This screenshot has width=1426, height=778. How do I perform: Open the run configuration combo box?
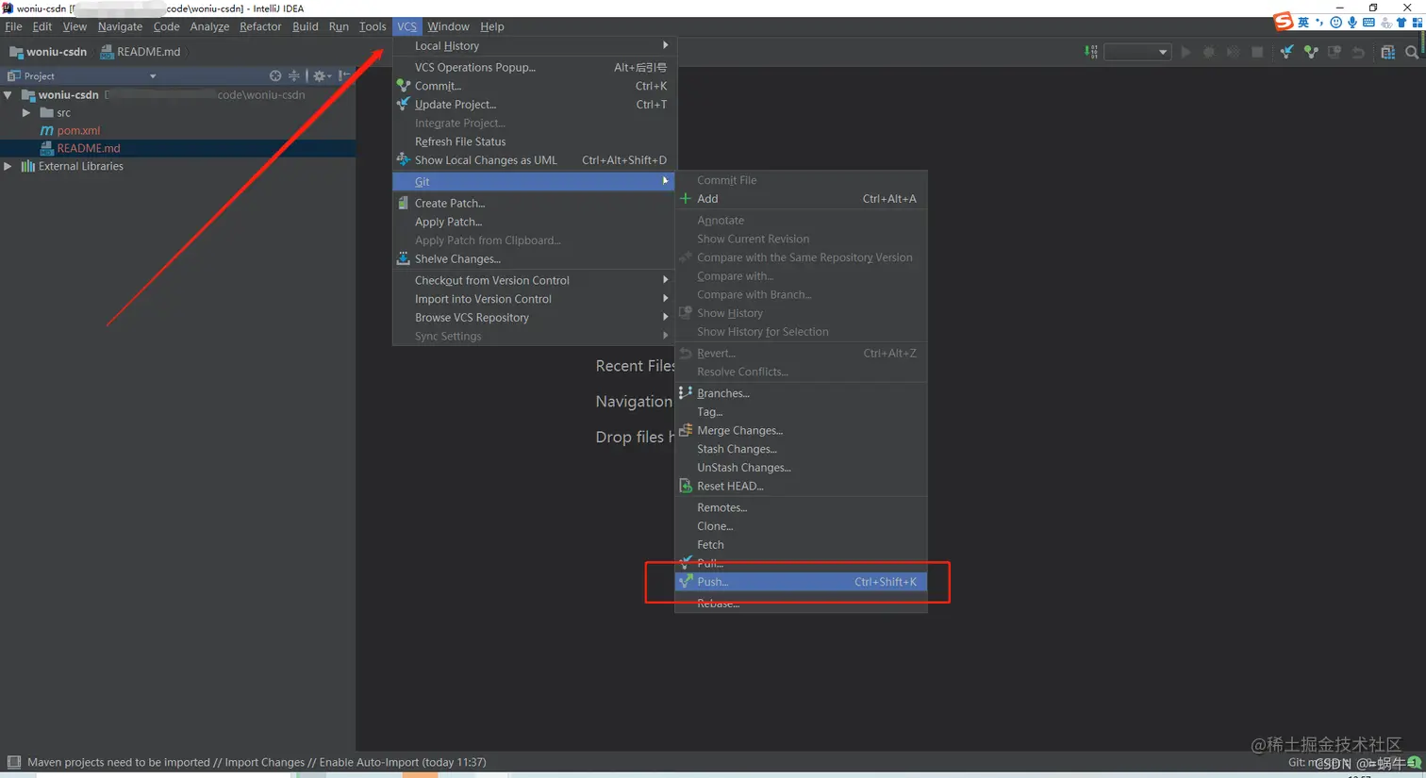tap(1137, 52)
